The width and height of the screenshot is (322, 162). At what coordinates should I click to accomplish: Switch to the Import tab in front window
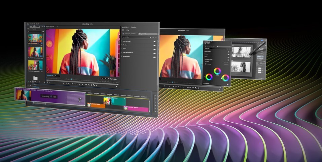tap(31, 24)
